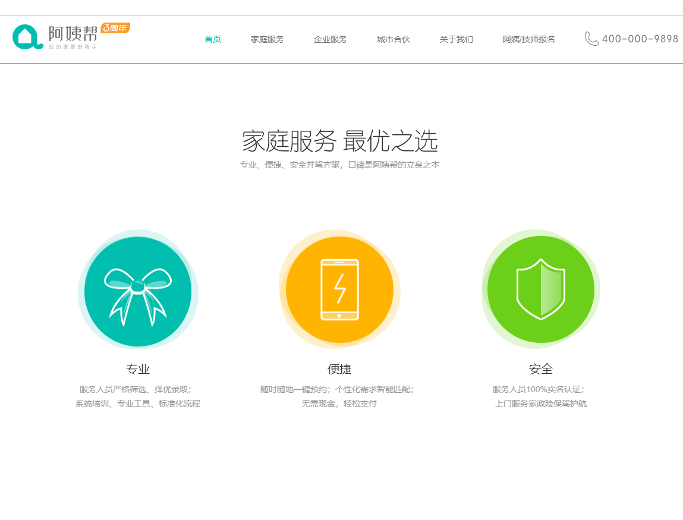Viewport: 683px width, 520px height.
Task: Select the orange smartphone lightning icon
Action: [339, 290]
